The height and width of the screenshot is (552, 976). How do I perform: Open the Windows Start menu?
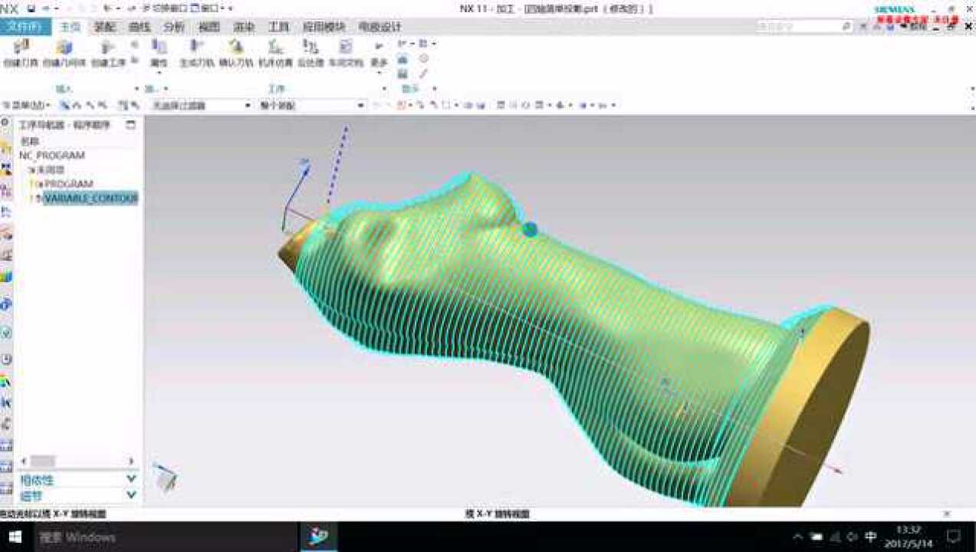(x=16, y=536)
